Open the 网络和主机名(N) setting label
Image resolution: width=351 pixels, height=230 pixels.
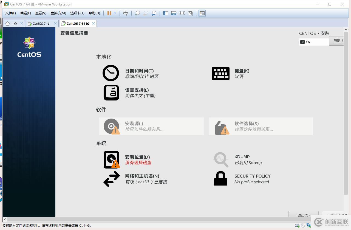142,176
